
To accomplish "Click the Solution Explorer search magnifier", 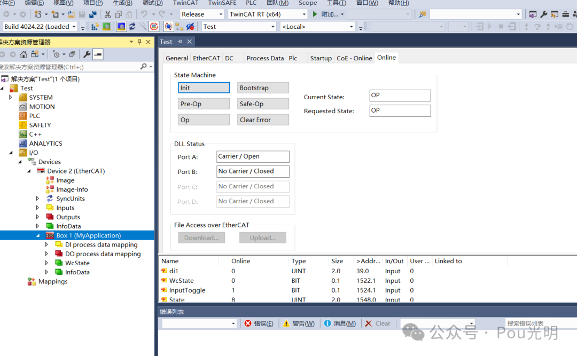I will point(144,67).
